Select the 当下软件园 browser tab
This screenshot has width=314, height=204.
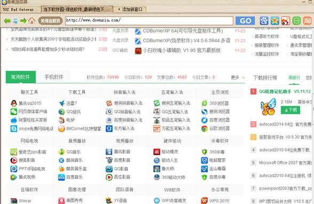[x=77, y=10]
